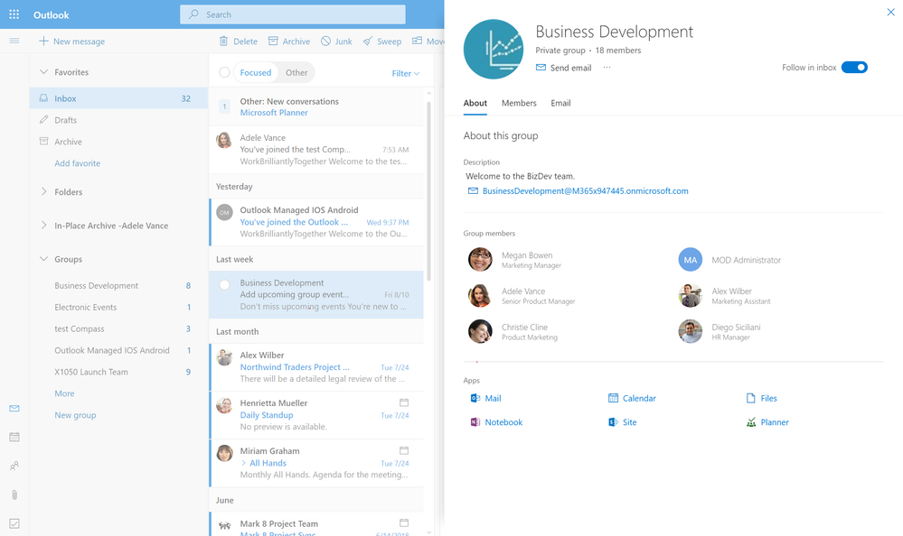The width and height of the screenshot is (903, 536).
Task: Open more group options ellipsis
Action: coord(607,68)
